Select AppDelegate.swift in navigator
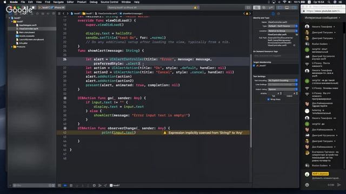 (28, 25)
